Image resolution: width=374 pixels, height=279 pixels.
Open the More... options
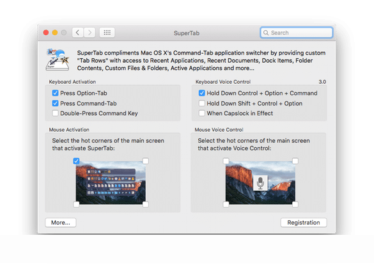(61, 223)
